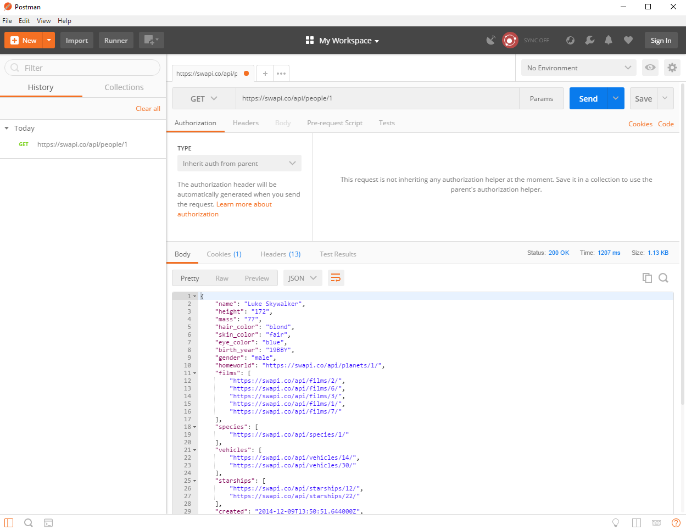Collapse the Today history group

[x=7, y=128]
